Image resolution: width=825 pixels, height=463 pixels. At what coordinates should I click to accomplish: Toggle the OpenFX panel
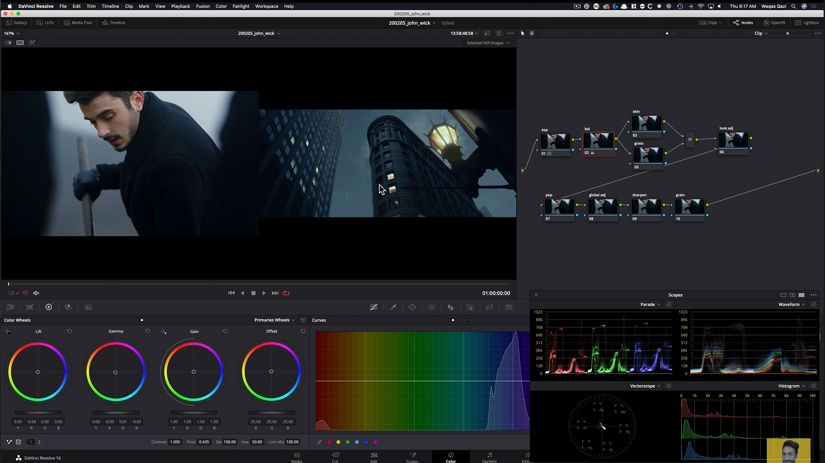(774, 23)
